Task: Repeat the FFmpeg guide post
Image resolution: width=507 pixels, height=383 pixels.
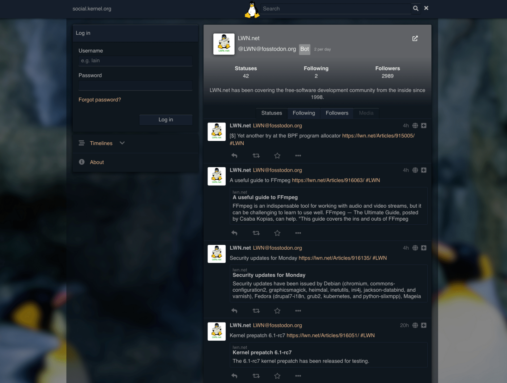Action: click(x=256, y=233)
